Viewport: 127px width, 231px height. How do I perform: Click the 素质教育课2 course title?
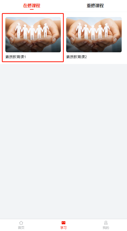point(77,57)
